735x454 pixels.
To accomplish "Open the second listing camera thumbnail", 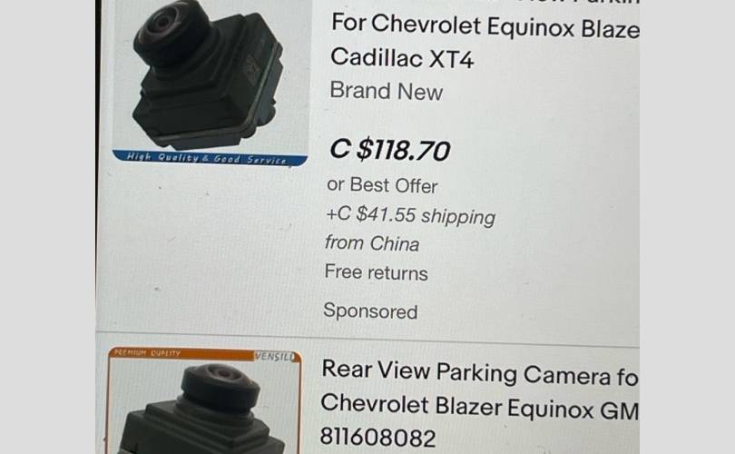I will [x=204, y=400].
